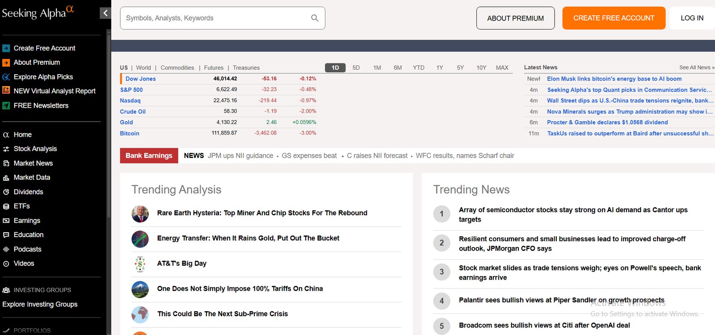The image size is (715, 335).
Task: Click the AT&T's Big Day article thumbnail
Action: [140, 264]
